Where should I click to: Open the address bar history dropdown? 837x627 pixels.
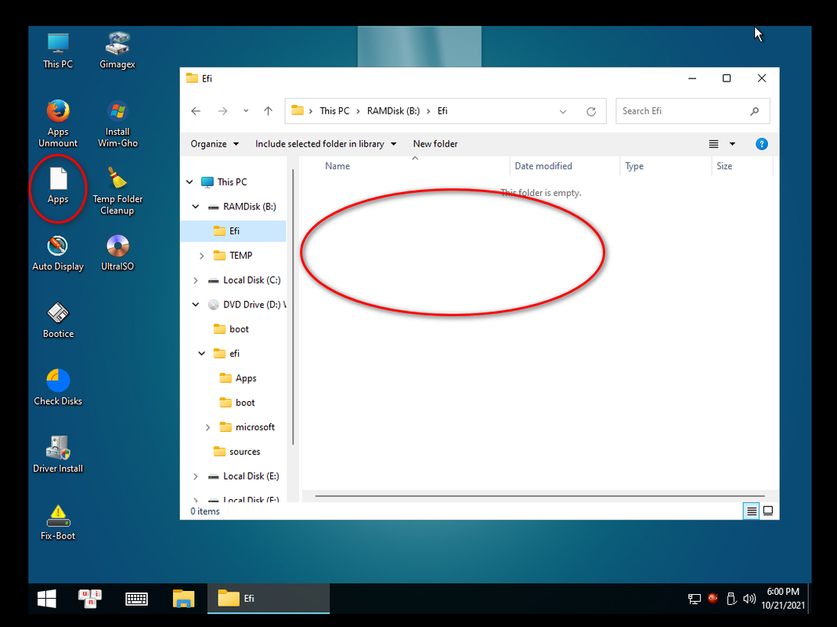(563, 112)
